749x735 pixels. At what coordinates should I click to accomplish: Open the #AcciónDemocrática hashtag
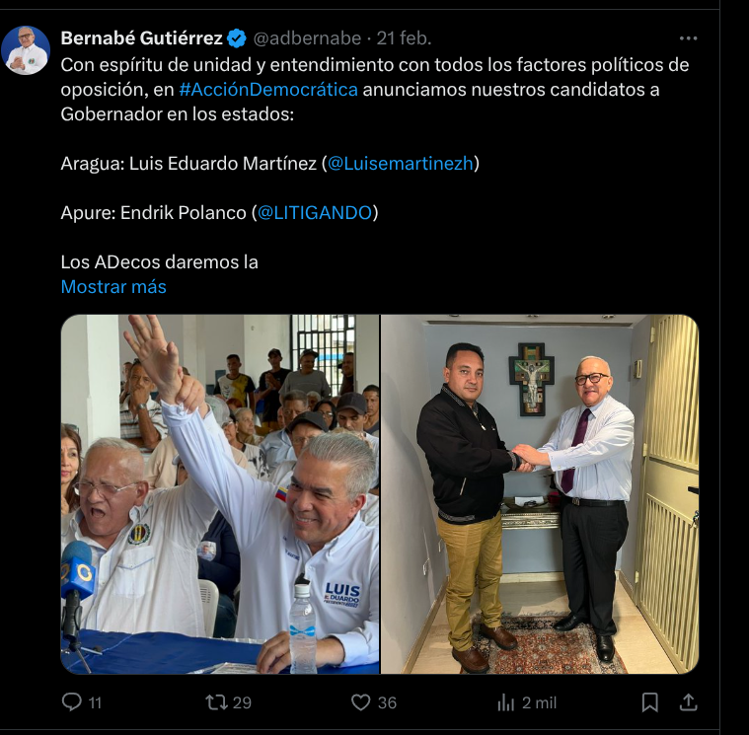click(x=268, y=90)
